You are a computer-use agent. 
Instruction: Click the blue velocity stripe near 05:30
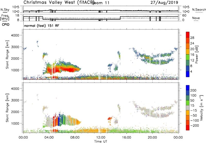pyautogui.click(x=59, y=120)
